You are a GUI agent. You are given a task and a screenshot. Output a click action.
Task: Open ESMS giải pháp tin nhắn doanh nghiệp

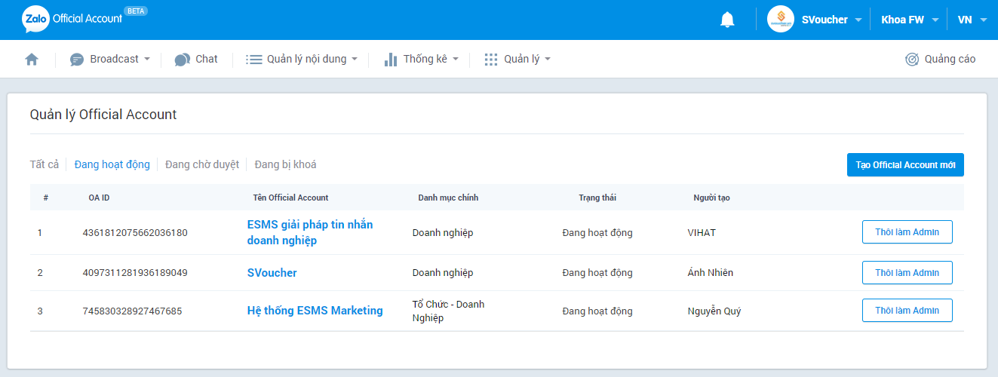tap(310, 232)
